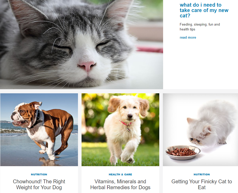This screenshot has width=238, height=193.
Task: Click the puppy's pink collar tag in photo
Action: (128, 129)
